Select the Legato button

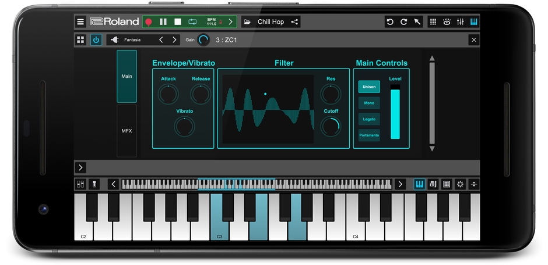369,119
